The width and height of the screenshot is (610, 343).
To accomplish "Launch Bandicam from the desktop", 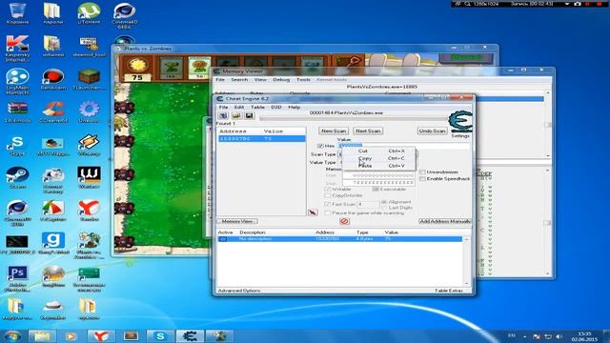I will point(53,80).
